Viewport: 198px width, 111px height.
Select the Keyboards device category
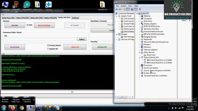(148, 39)
